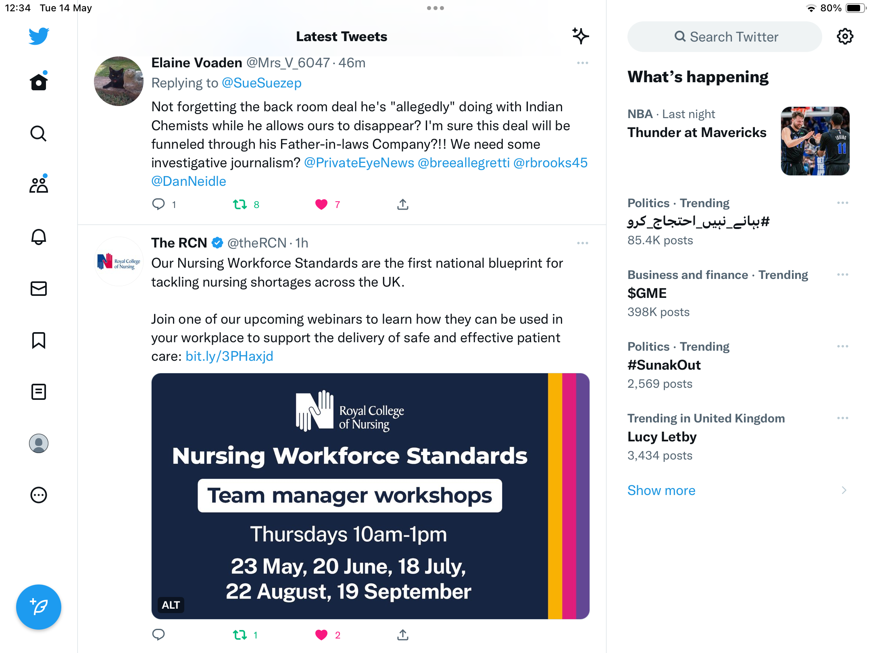Open Lists icon in sidebar
This screenshot has height=653, width=871.
[39, 392]
